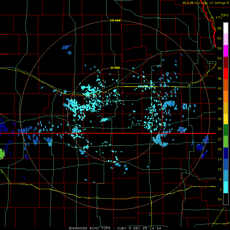Click the 14 legend value

tap(220, 159)
